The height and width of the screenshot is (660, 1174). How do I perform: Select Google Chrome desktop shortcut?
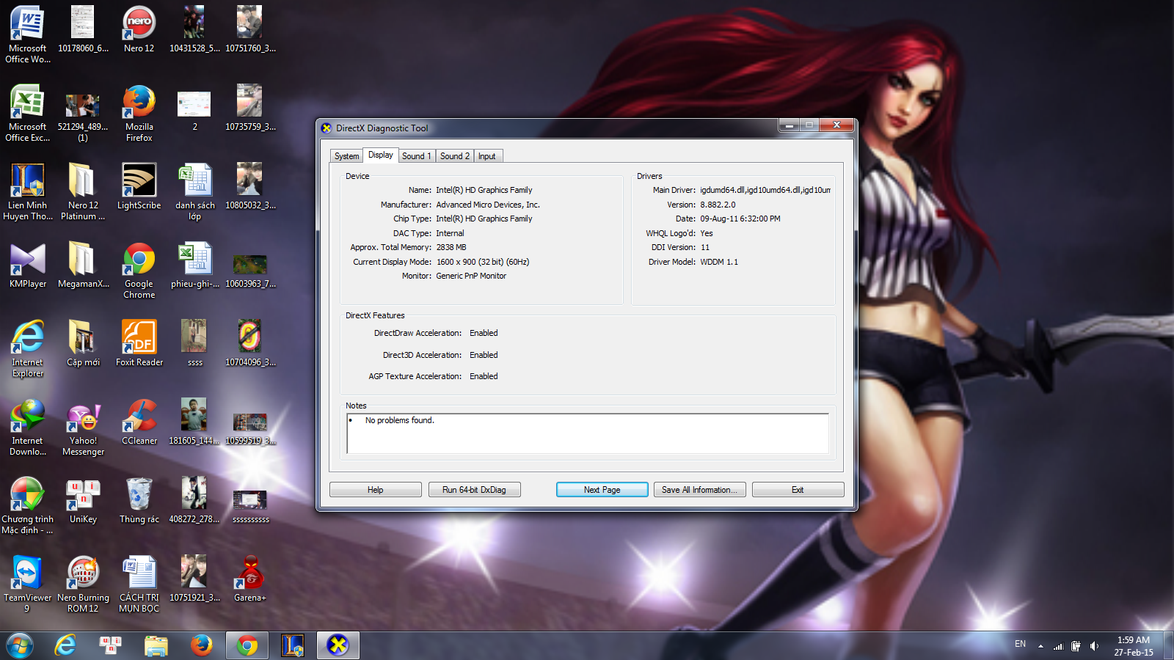(139, 270)
